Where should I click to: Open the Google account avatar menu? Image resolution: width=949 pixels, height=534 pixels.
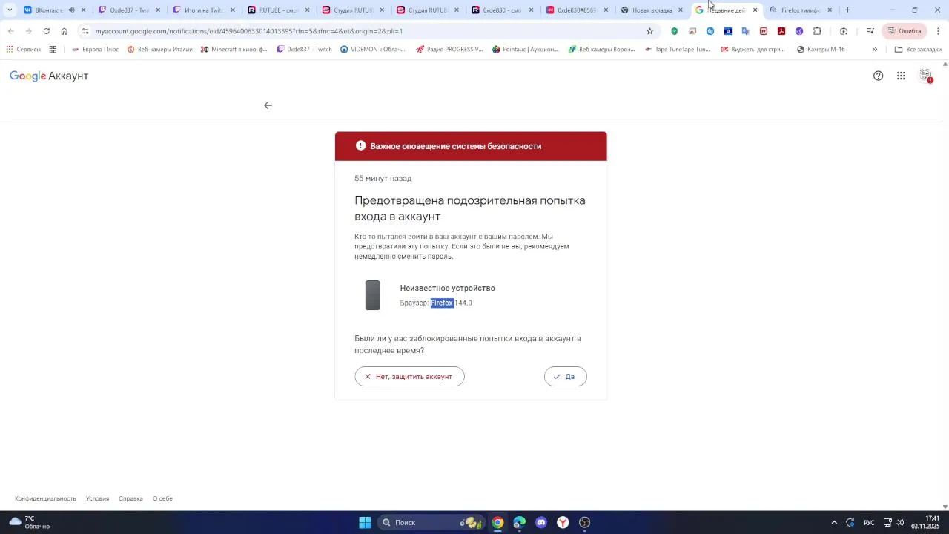926,76
